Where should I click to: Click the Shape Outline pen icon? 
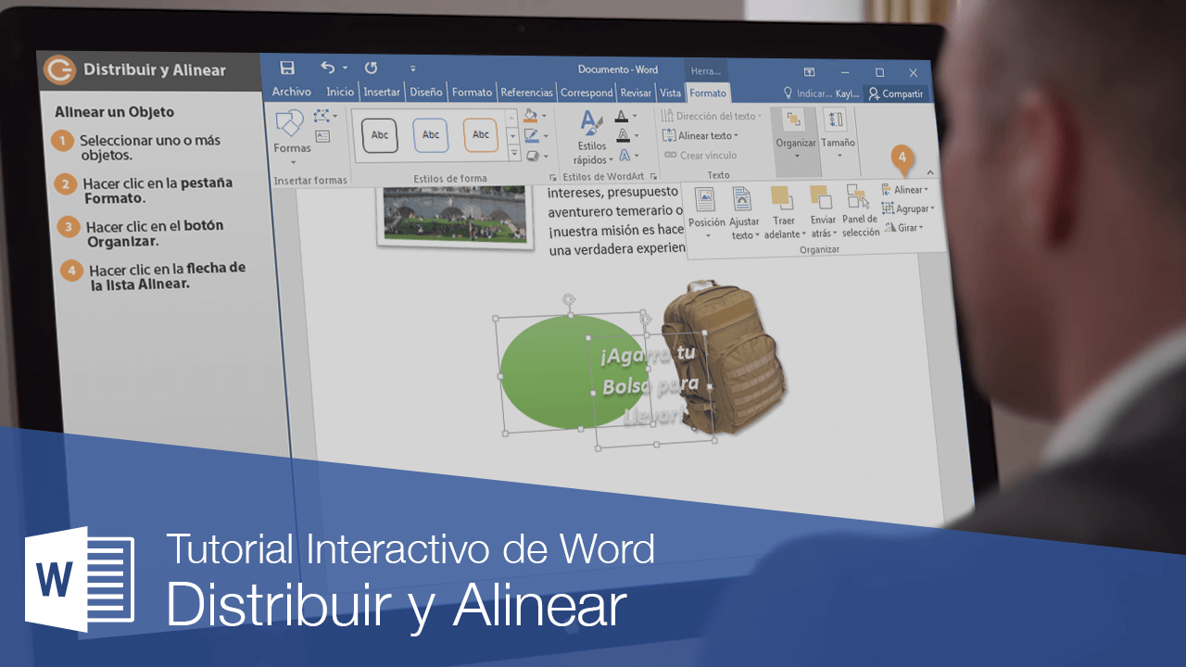[x=531, y=135]
